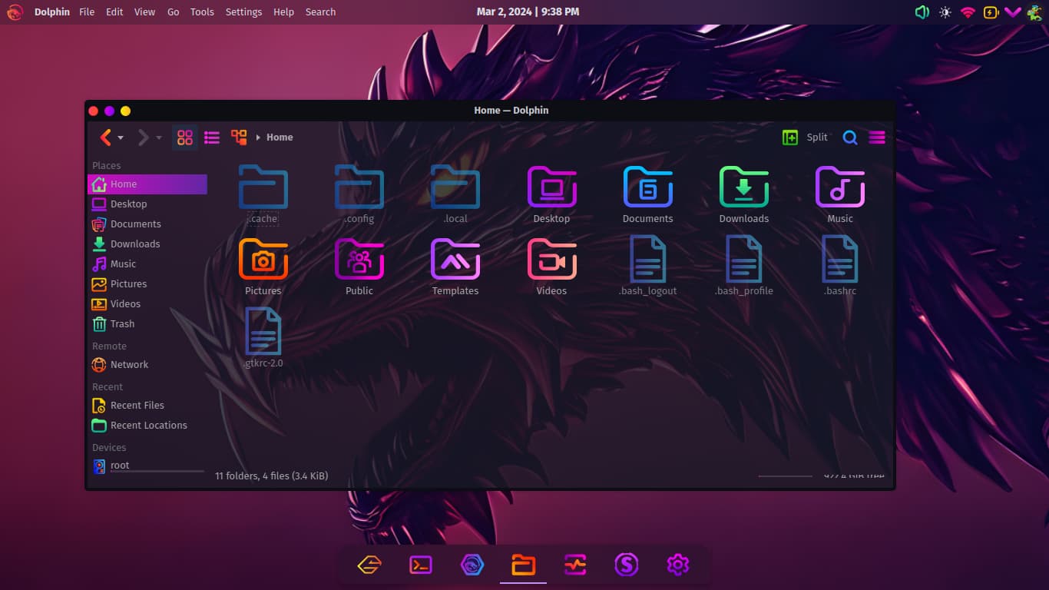Launch the terminal from the dock
The image size is (1049, 590).
point(420,565)
